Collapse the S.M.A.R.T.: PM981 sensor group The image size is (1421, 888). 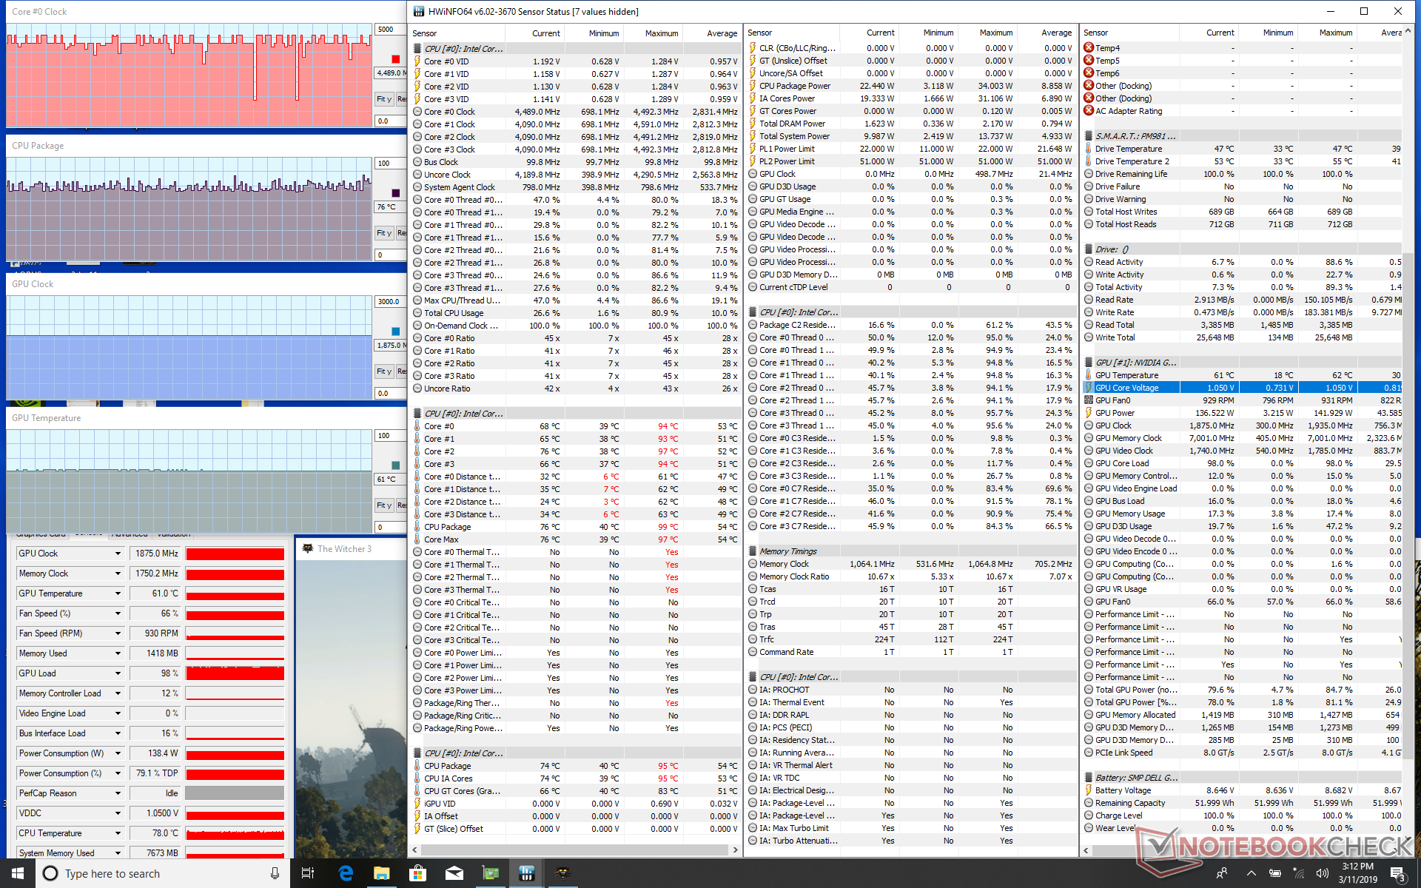(x=1089, y=136)
